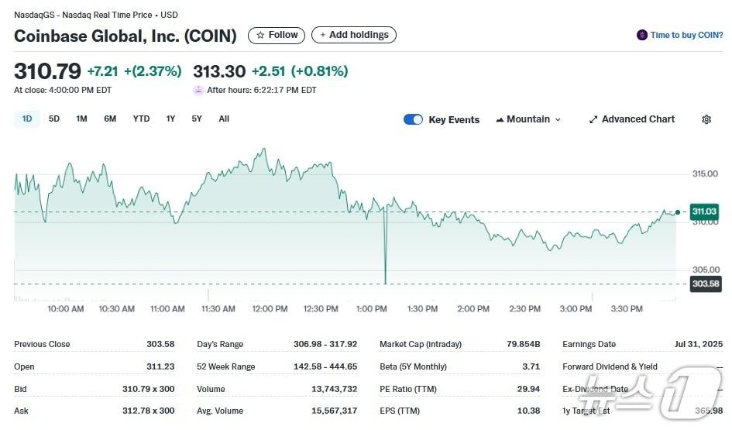Viewport: 732px width, 430px height.
Task: Click the previous close 303.58 chart label
Action: [x=705, y=284]
